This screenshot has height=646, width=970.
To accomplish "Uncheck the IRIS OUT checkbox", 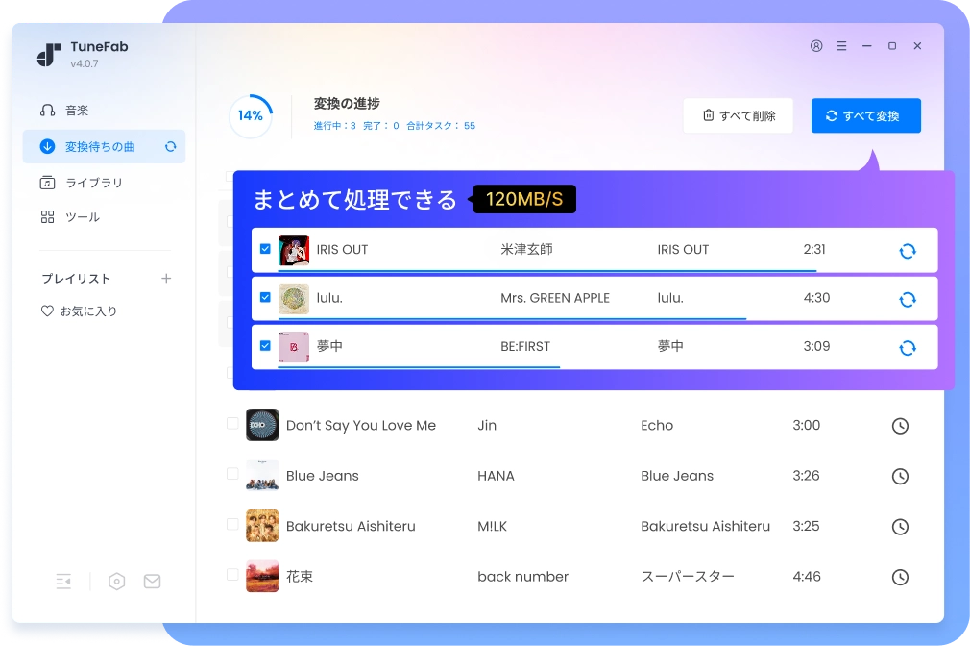I will tap(266, 249).
